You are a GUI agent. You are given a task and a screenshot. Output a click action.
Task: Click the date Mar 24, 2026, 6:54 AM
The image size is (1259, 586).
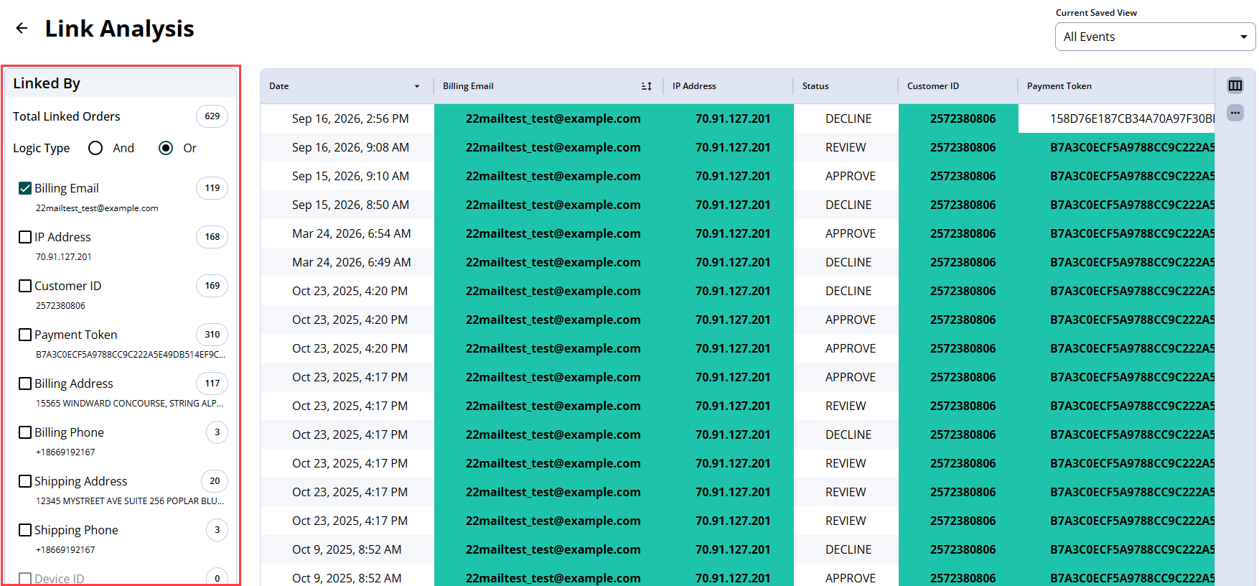[352, 233]
